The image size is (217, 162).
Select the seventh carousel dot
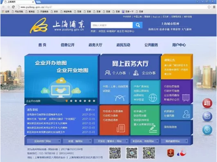click(94, 101)
